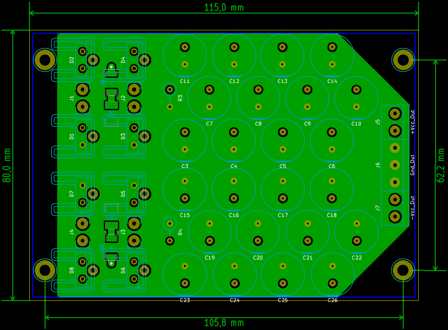Select the D6 diode reference

click(x=123, y=270)
